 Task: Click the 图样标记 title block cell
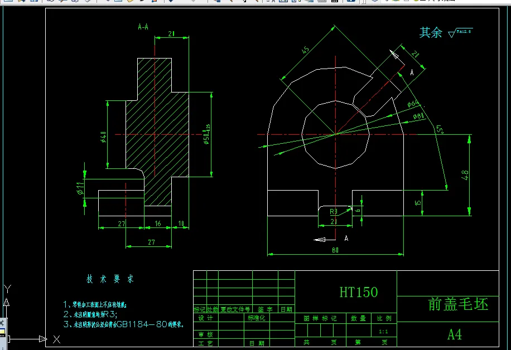pyautogui.click(x=320, y=318)
